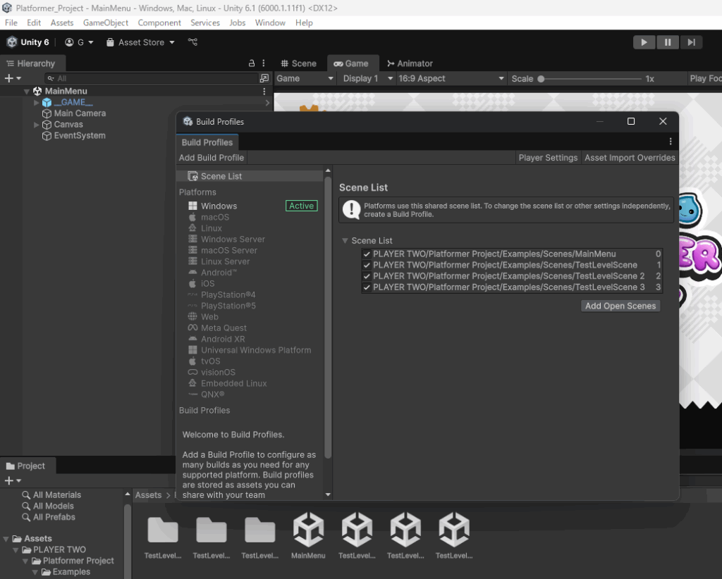Click the Game view Scale slider
The height and width of the screenshot is (579, 722).
[591, 79]
